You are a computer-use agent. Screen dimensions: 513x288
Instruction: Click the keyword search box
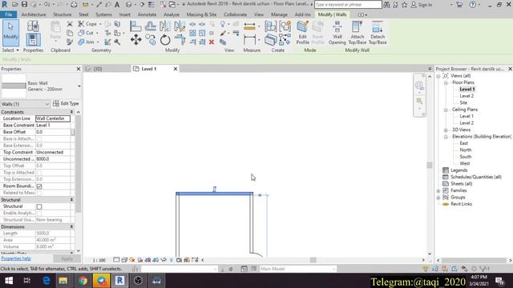tap(348, 5)
